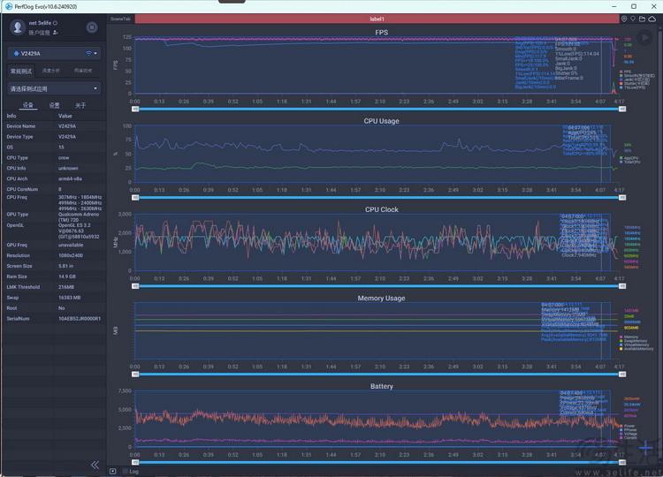Viewport: 663px width, 477px height.
Task: Select the third test mode tab on the right
Action: pyautogui.click(x=83, y=71)
